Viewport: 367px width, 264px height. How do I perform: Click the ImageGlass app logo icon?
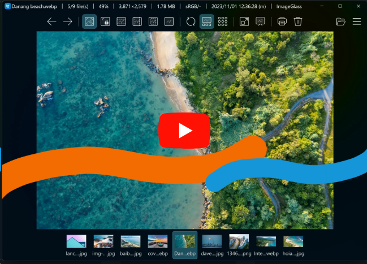coord(7,6)
